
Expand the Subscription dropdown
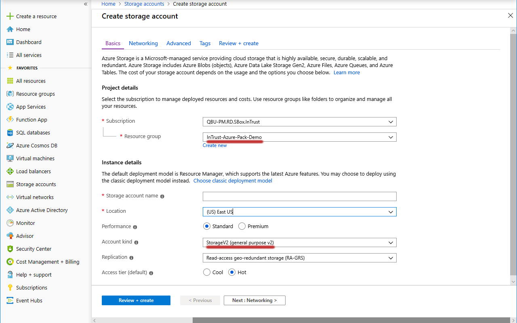(299, 122)
